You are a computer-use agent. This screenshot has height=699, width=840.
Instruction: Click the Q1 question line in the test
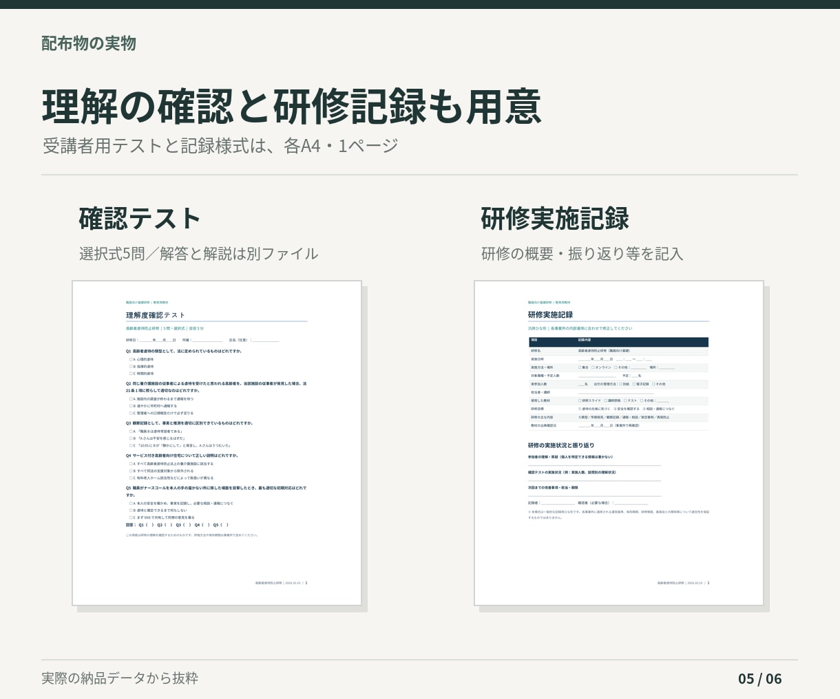pyautogui.click(x=184, y=351)
